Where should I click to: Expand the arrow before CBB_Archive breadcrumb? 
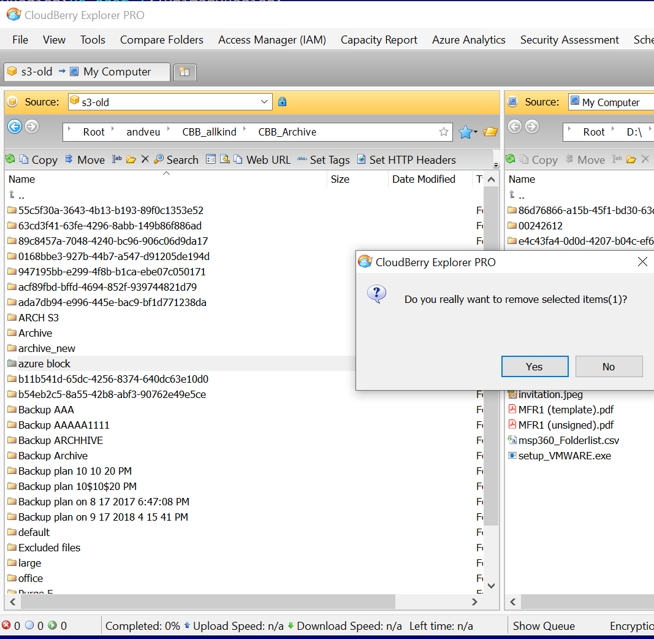pyautogui.click(x=245, y=129)
